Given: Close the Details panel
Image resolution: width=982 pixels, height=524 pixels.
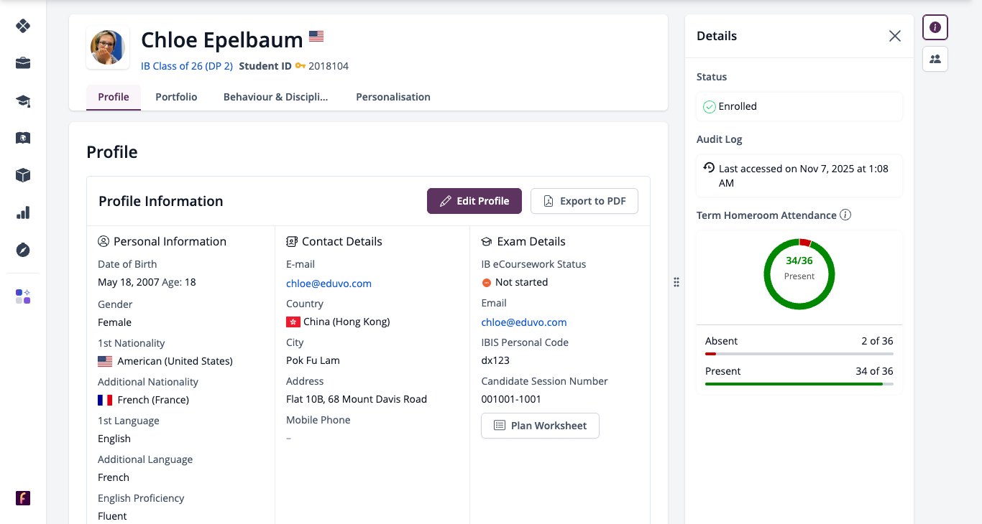Looking at the screenshot, I should coord(895,36).
